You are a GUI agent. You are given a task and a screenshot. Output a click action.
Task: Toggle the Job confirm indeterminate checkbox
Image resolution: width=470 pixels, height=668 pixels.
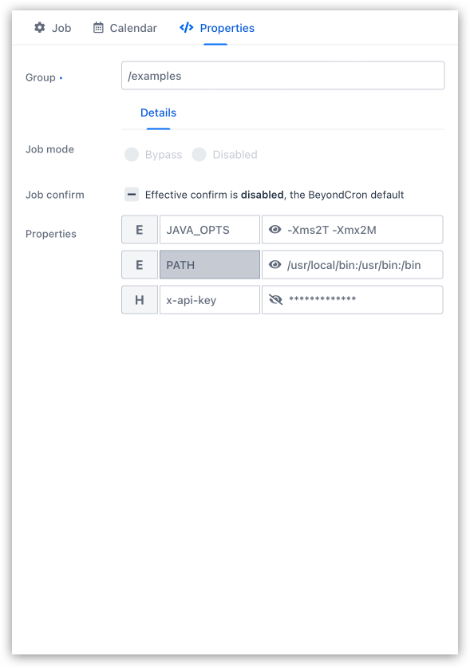tap(132, 195)
